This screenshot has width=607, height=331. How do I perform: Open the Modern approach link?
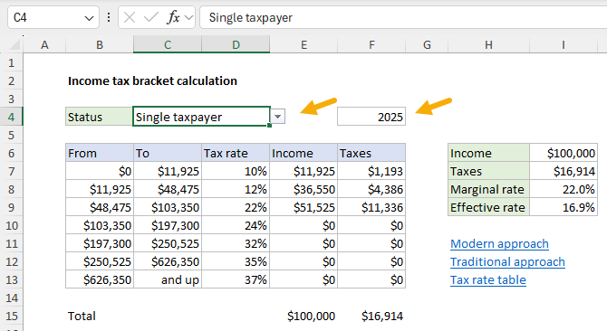[499, 243]
